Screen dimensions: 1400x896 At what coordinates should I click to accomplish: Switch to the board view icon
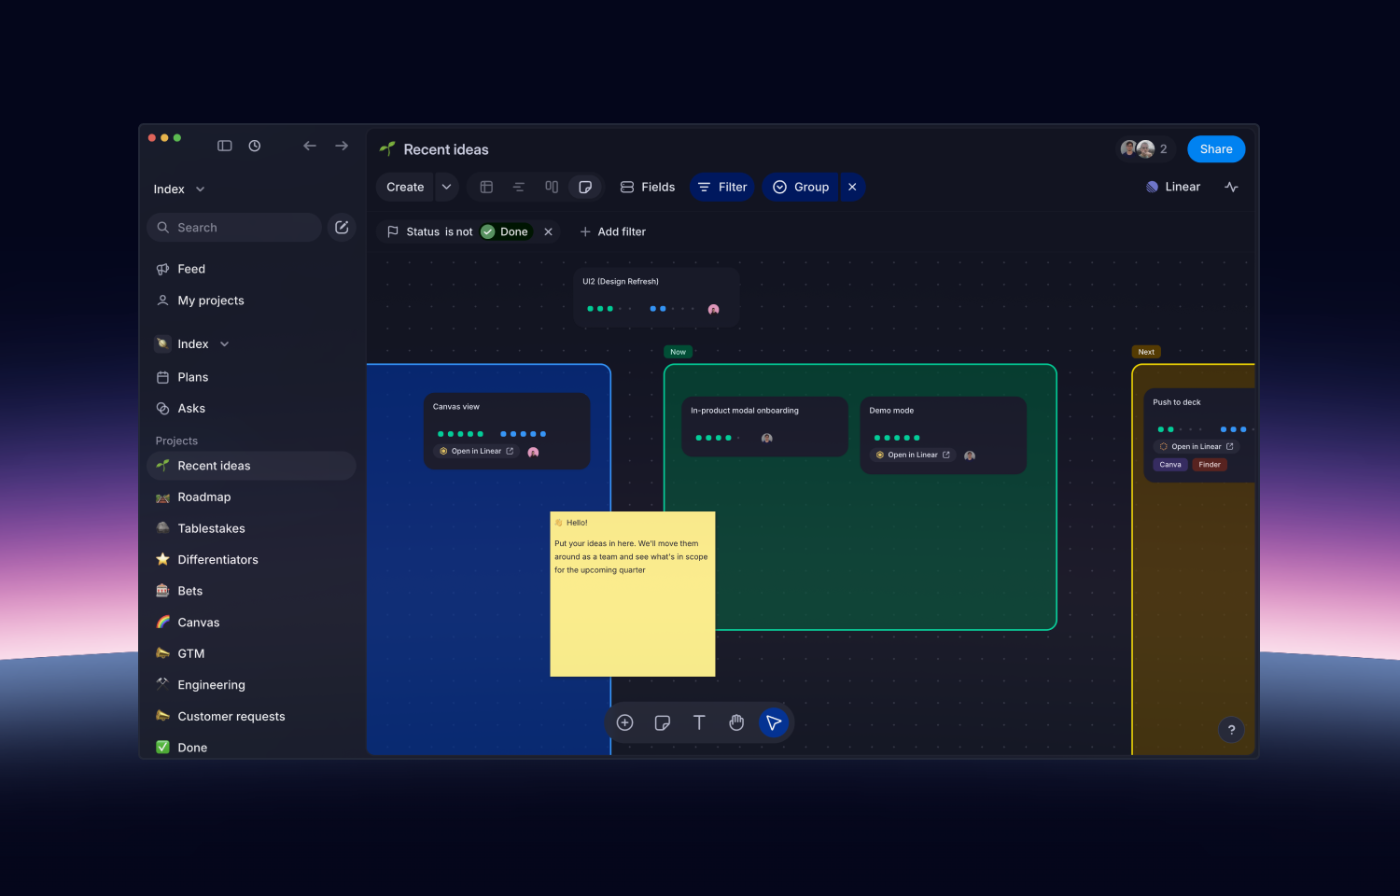(552, 187)
